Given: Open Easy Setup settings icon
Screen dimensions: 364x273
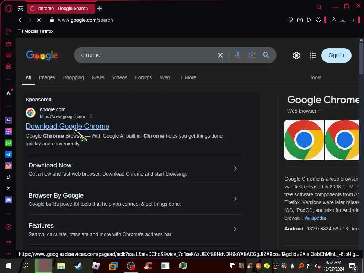Looking at the screenshot, I should 352,20.
